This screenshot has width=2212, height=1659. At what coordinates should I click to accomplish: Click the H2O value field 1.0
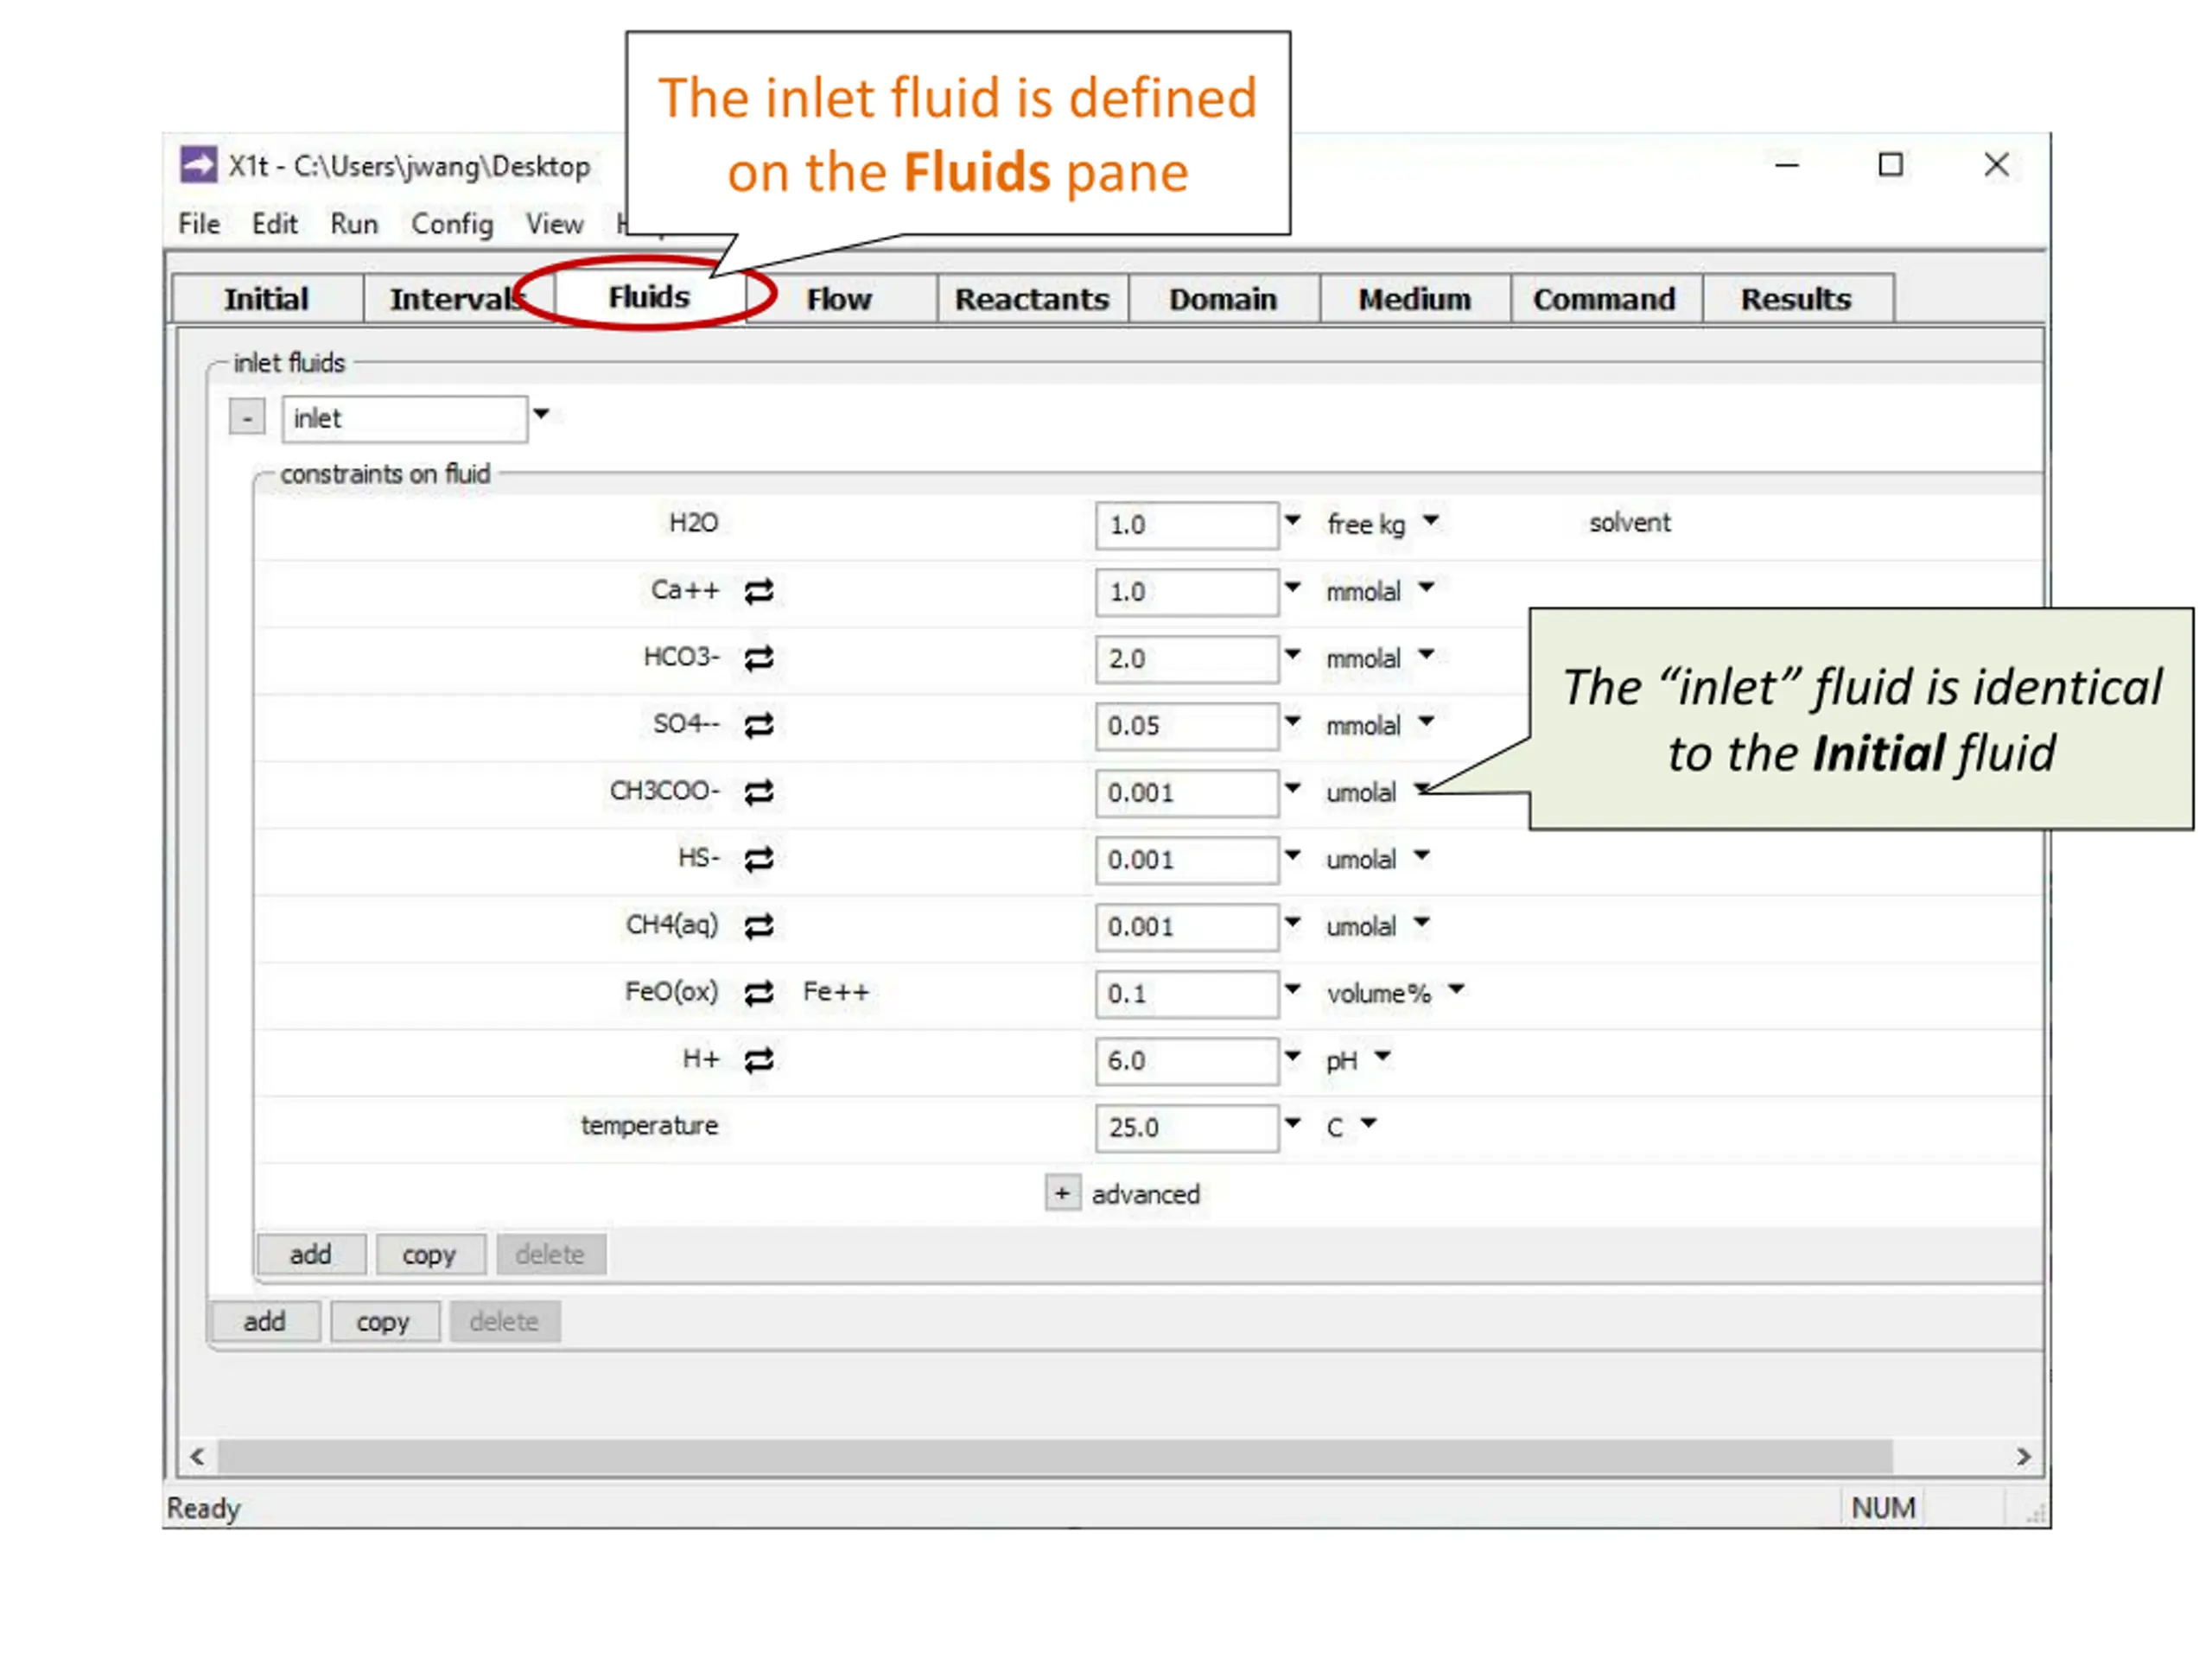[1187, 525]
